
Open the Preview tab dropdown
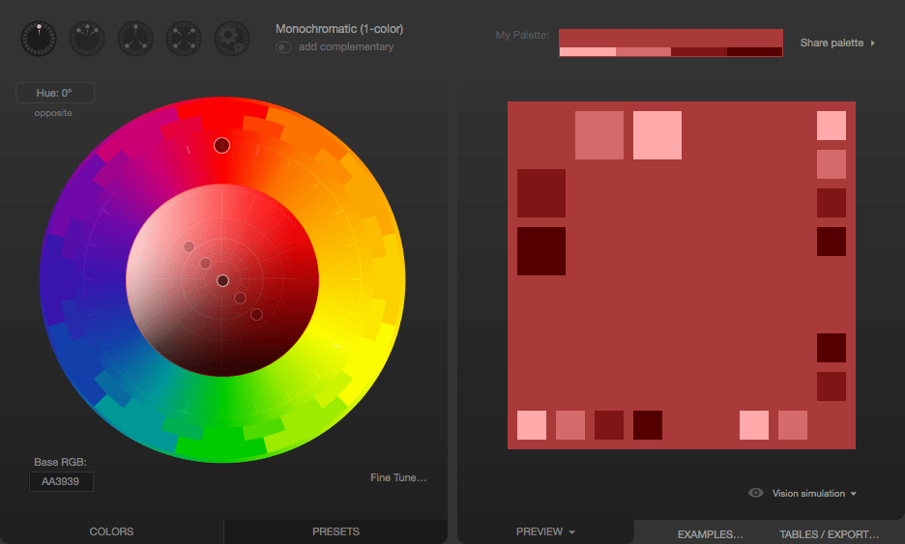(545, 532)
